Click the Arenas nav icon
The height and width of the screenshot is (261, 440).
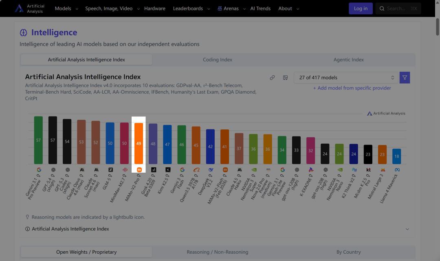220,9
